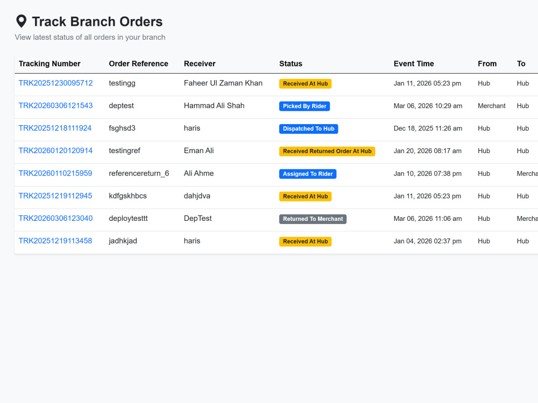Select order reference deptest

click(x=121, y=105)
